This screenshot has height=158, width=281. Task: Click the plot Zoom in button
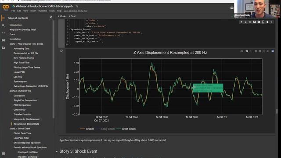(256, 51)
